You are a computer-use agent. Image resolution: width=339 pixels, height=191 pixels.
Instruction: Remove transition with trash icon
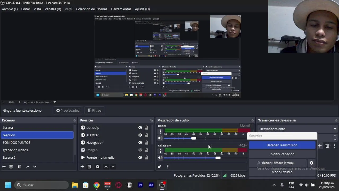[x=327, y=146]
